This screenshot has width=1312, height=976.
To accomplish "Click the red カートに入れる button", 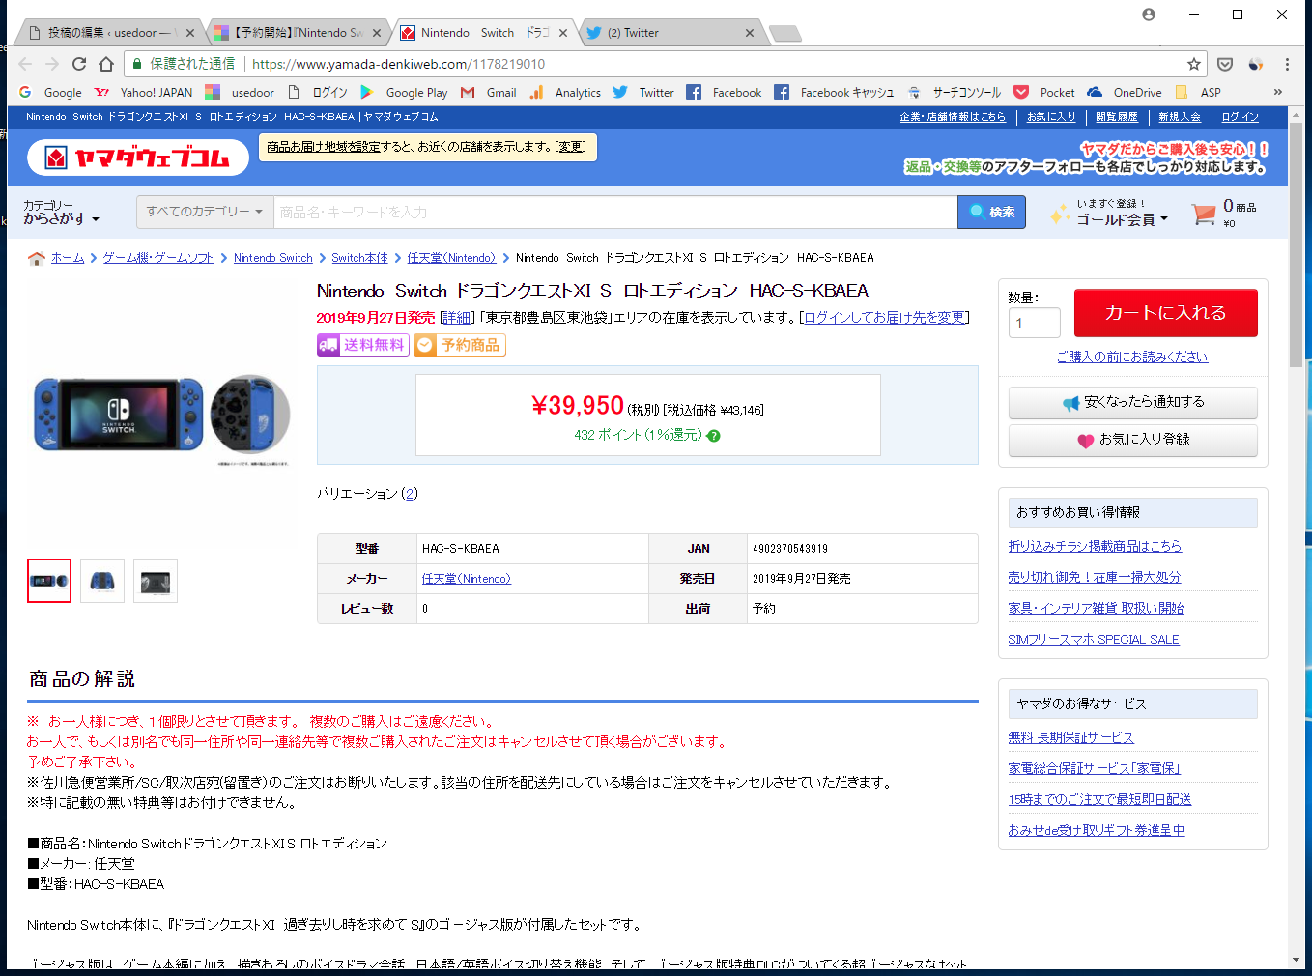I will [1166, 313].
